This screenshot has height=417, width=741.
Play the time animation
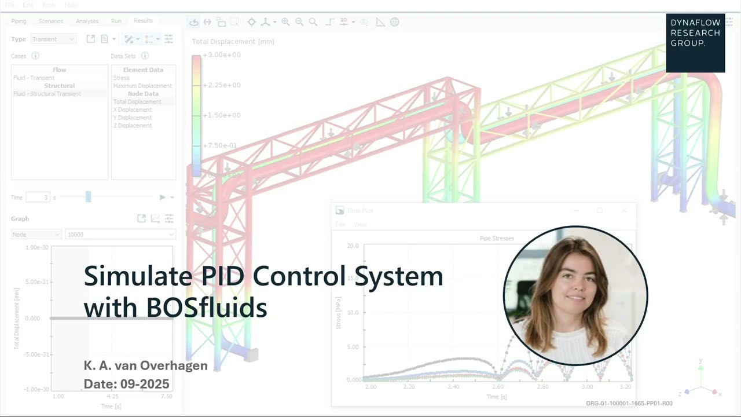(x=163, y=197)
